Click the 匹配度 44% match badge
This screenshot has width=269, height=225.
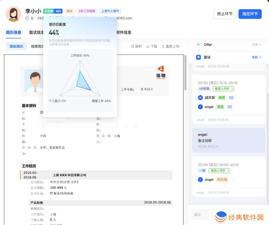coord(53,11)
